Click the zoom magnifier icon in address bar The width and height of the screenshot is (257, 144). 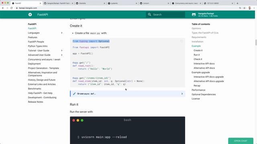(x=240, y=8)
